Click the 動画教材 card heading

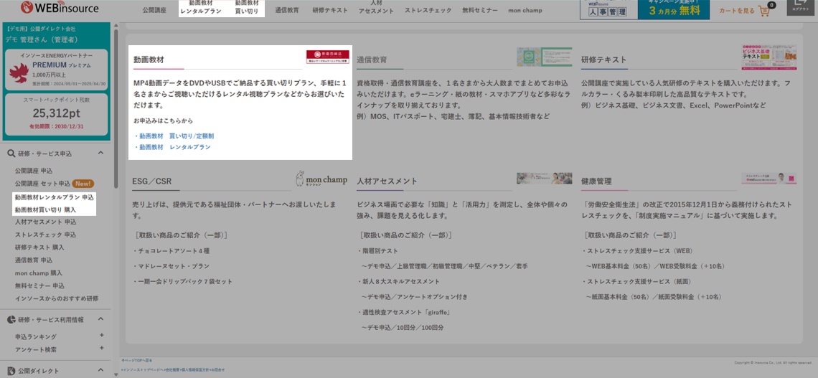149,60
